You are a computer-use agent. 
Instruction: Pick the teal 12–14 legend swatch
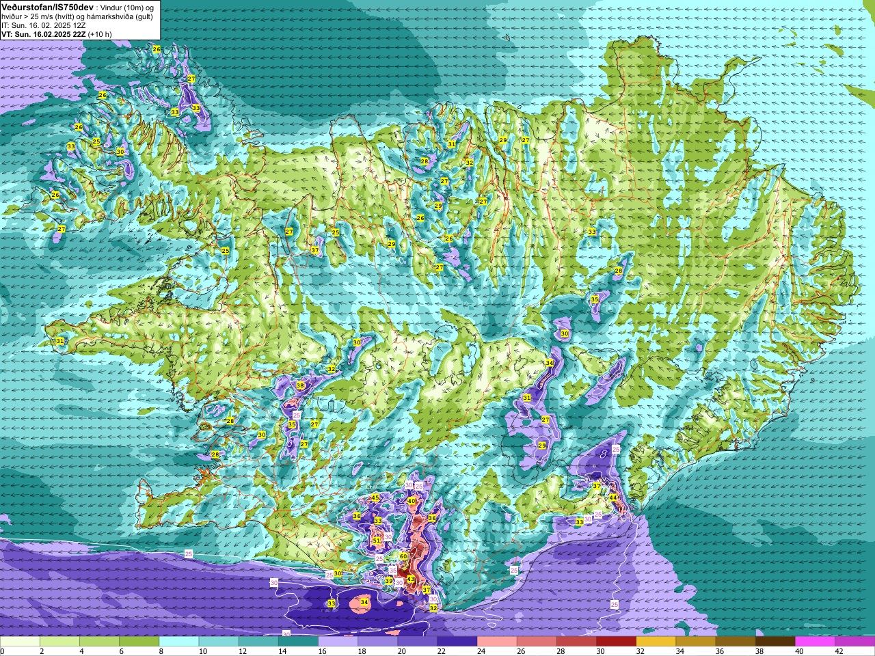point(258,642)
